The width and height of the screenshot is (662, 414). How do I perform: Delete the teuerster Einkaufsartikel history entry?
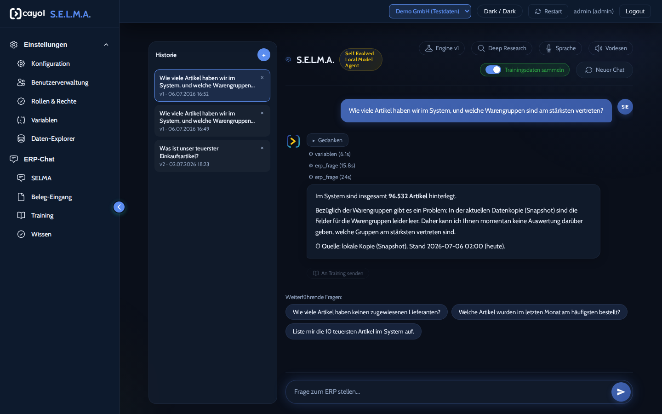coord(262,148)
